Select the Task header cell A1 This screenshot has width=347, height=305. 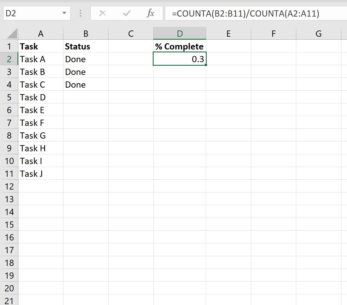pos(41,46)
